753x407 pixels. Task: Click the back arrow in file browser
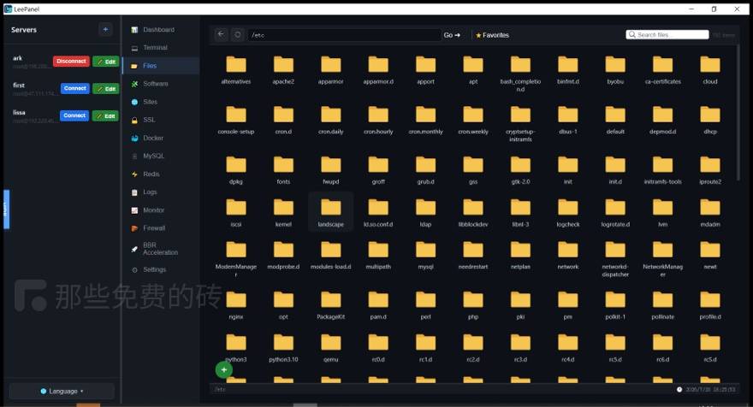(x=221, y=34)
